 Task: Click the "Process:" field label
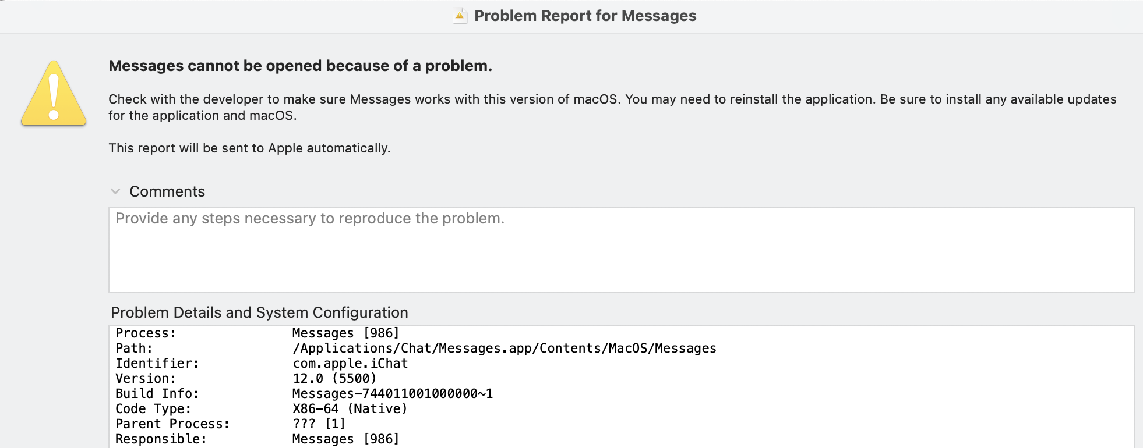point(146,333)
